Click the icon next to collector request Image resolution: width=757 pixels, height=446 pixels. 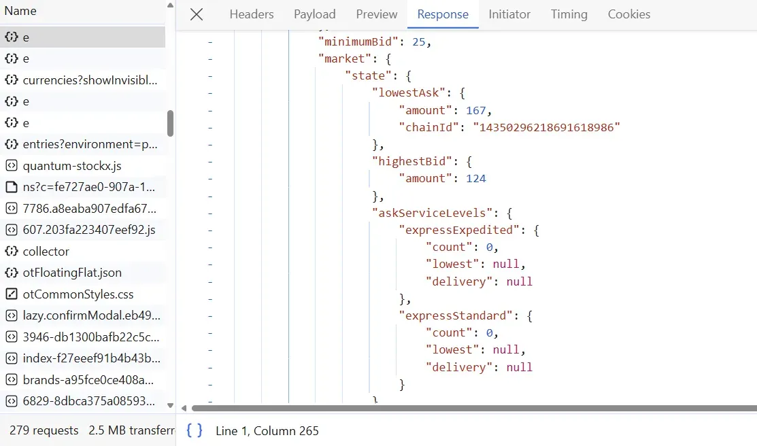pos(11,252)
